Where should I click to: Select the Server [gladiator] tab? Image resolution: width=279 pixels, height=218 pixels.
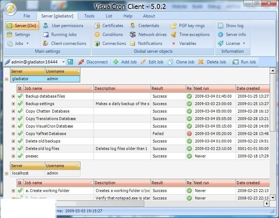pyautogui.click(x=57, y=16)
